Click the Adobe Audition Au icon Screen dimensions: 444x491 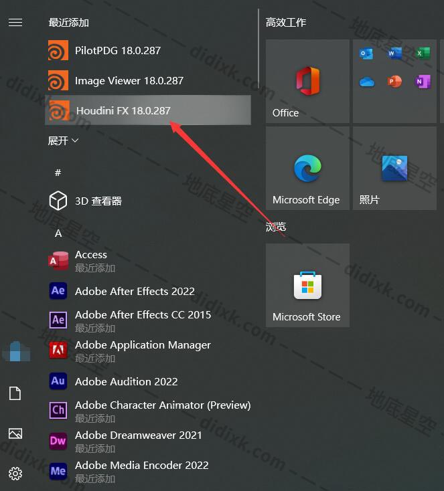[x=58, y=381]
